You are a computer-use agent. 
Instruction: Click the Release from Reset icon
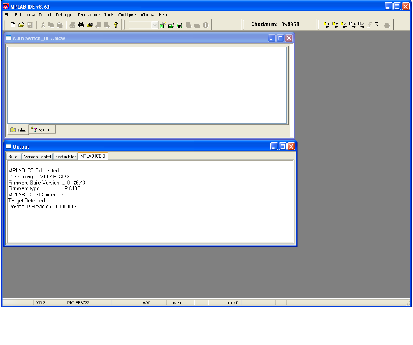[369, 25]
